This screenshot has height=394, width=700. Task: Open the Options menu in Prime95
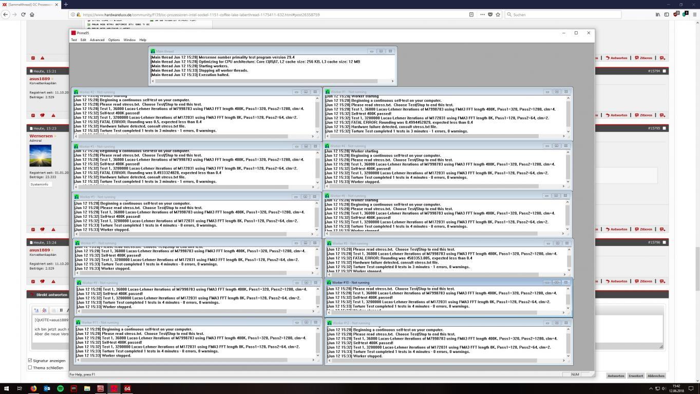[x=114, y=40]
